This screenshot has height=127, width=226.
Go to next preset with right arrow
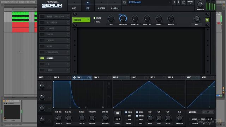(x=179, y=2)
